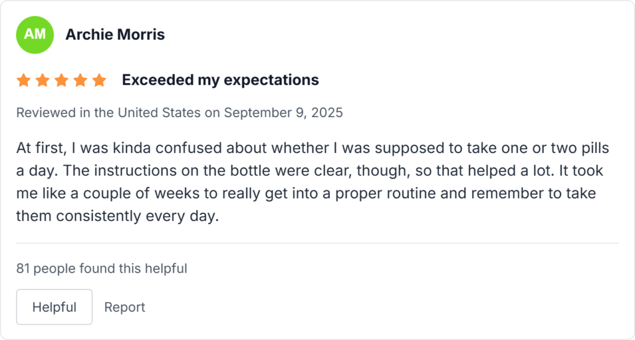Viewport: 635px width, 340px height.
Task: Click the "Reviewed in the United States" text
Action: click(x=108, y=113)
